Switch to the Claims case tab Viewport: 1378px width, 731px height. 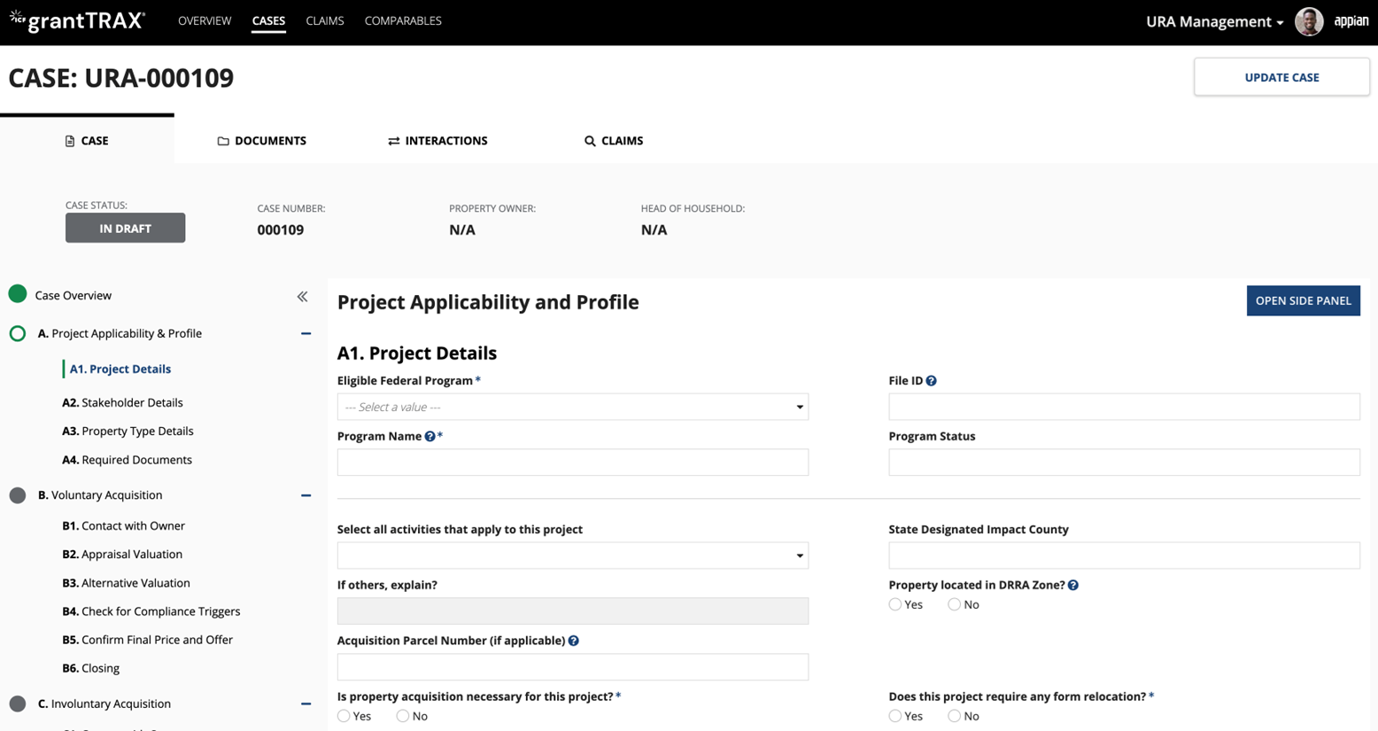[614, 140]
